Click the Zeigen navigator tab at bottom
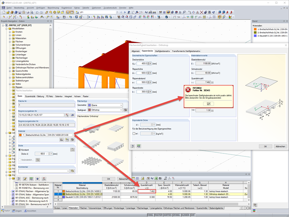The width and height of the screenshot is (289, 217). (17, 211)
